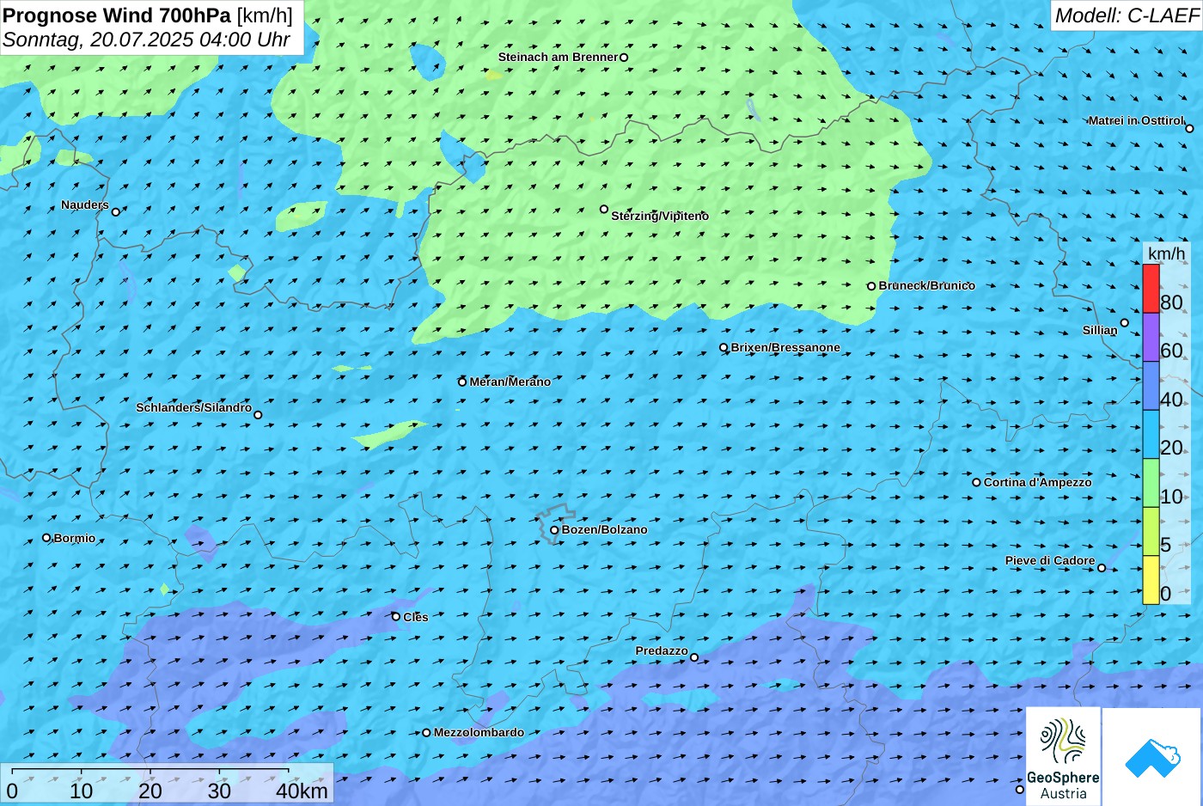Select the Steinach am Brenner location marker
The width and height of the screenshot is (1203, 806).
tap(624, 58)
